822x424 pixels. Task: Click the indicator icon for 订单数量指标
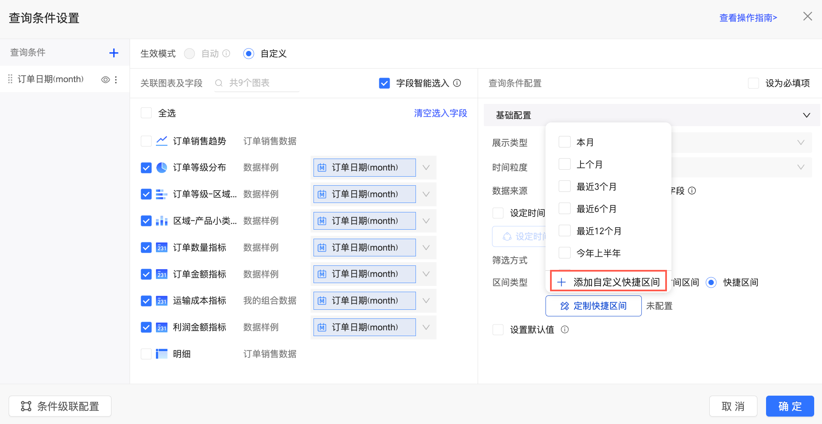coord(162,247)
